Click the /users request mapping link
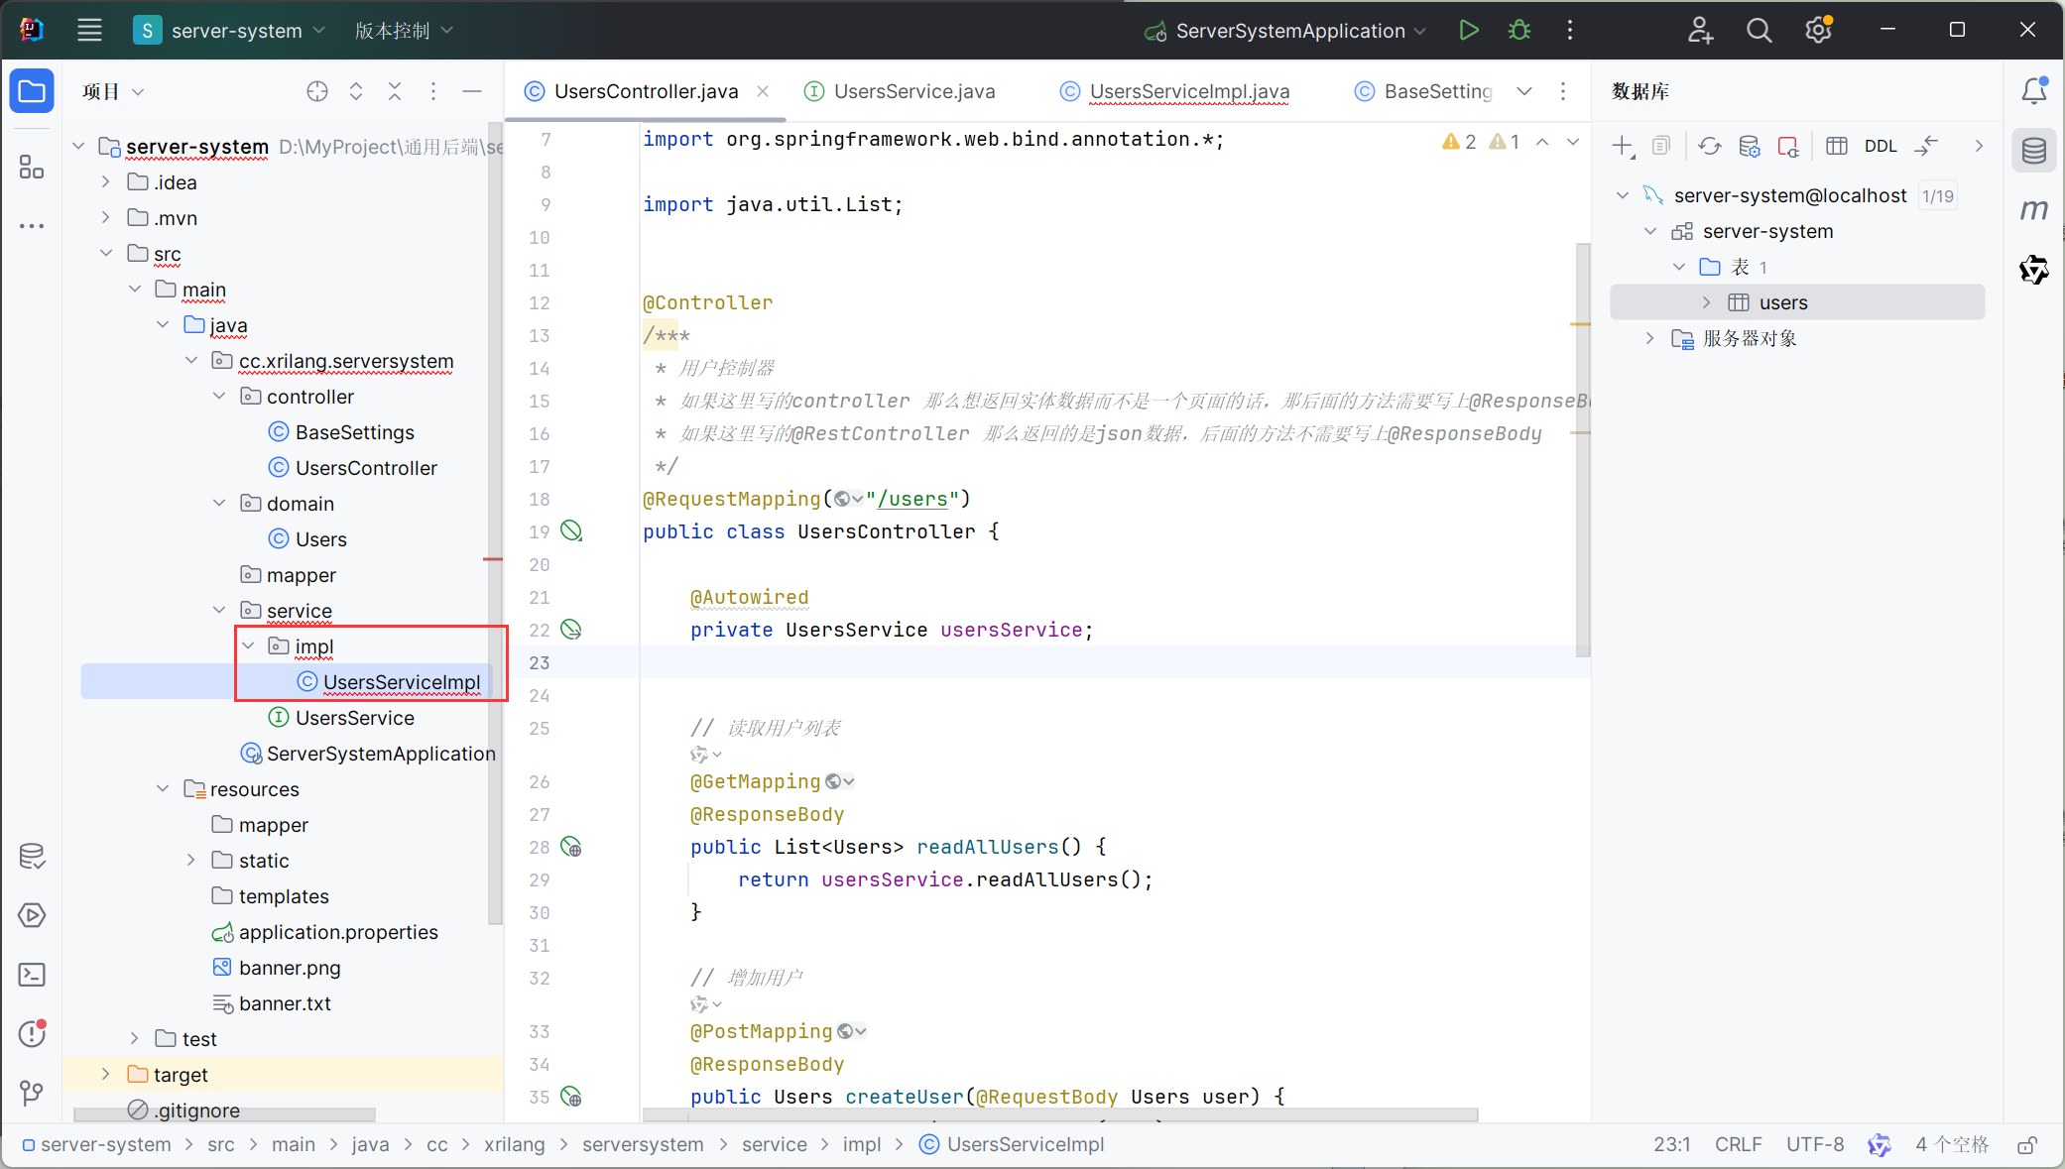2065x1169 pixels. [x=912, y=500]
